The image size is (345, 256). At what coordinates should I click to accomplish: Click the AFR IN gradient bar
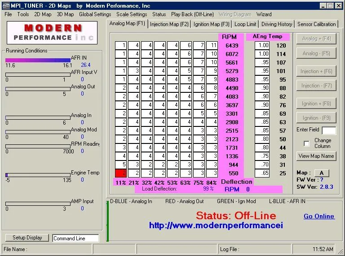point(38,60)
